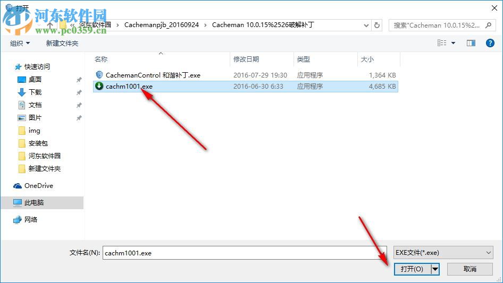The image size is (503, 283).
Task: Sort files by the 名称 column header
Action: click(x=101, y=59)
